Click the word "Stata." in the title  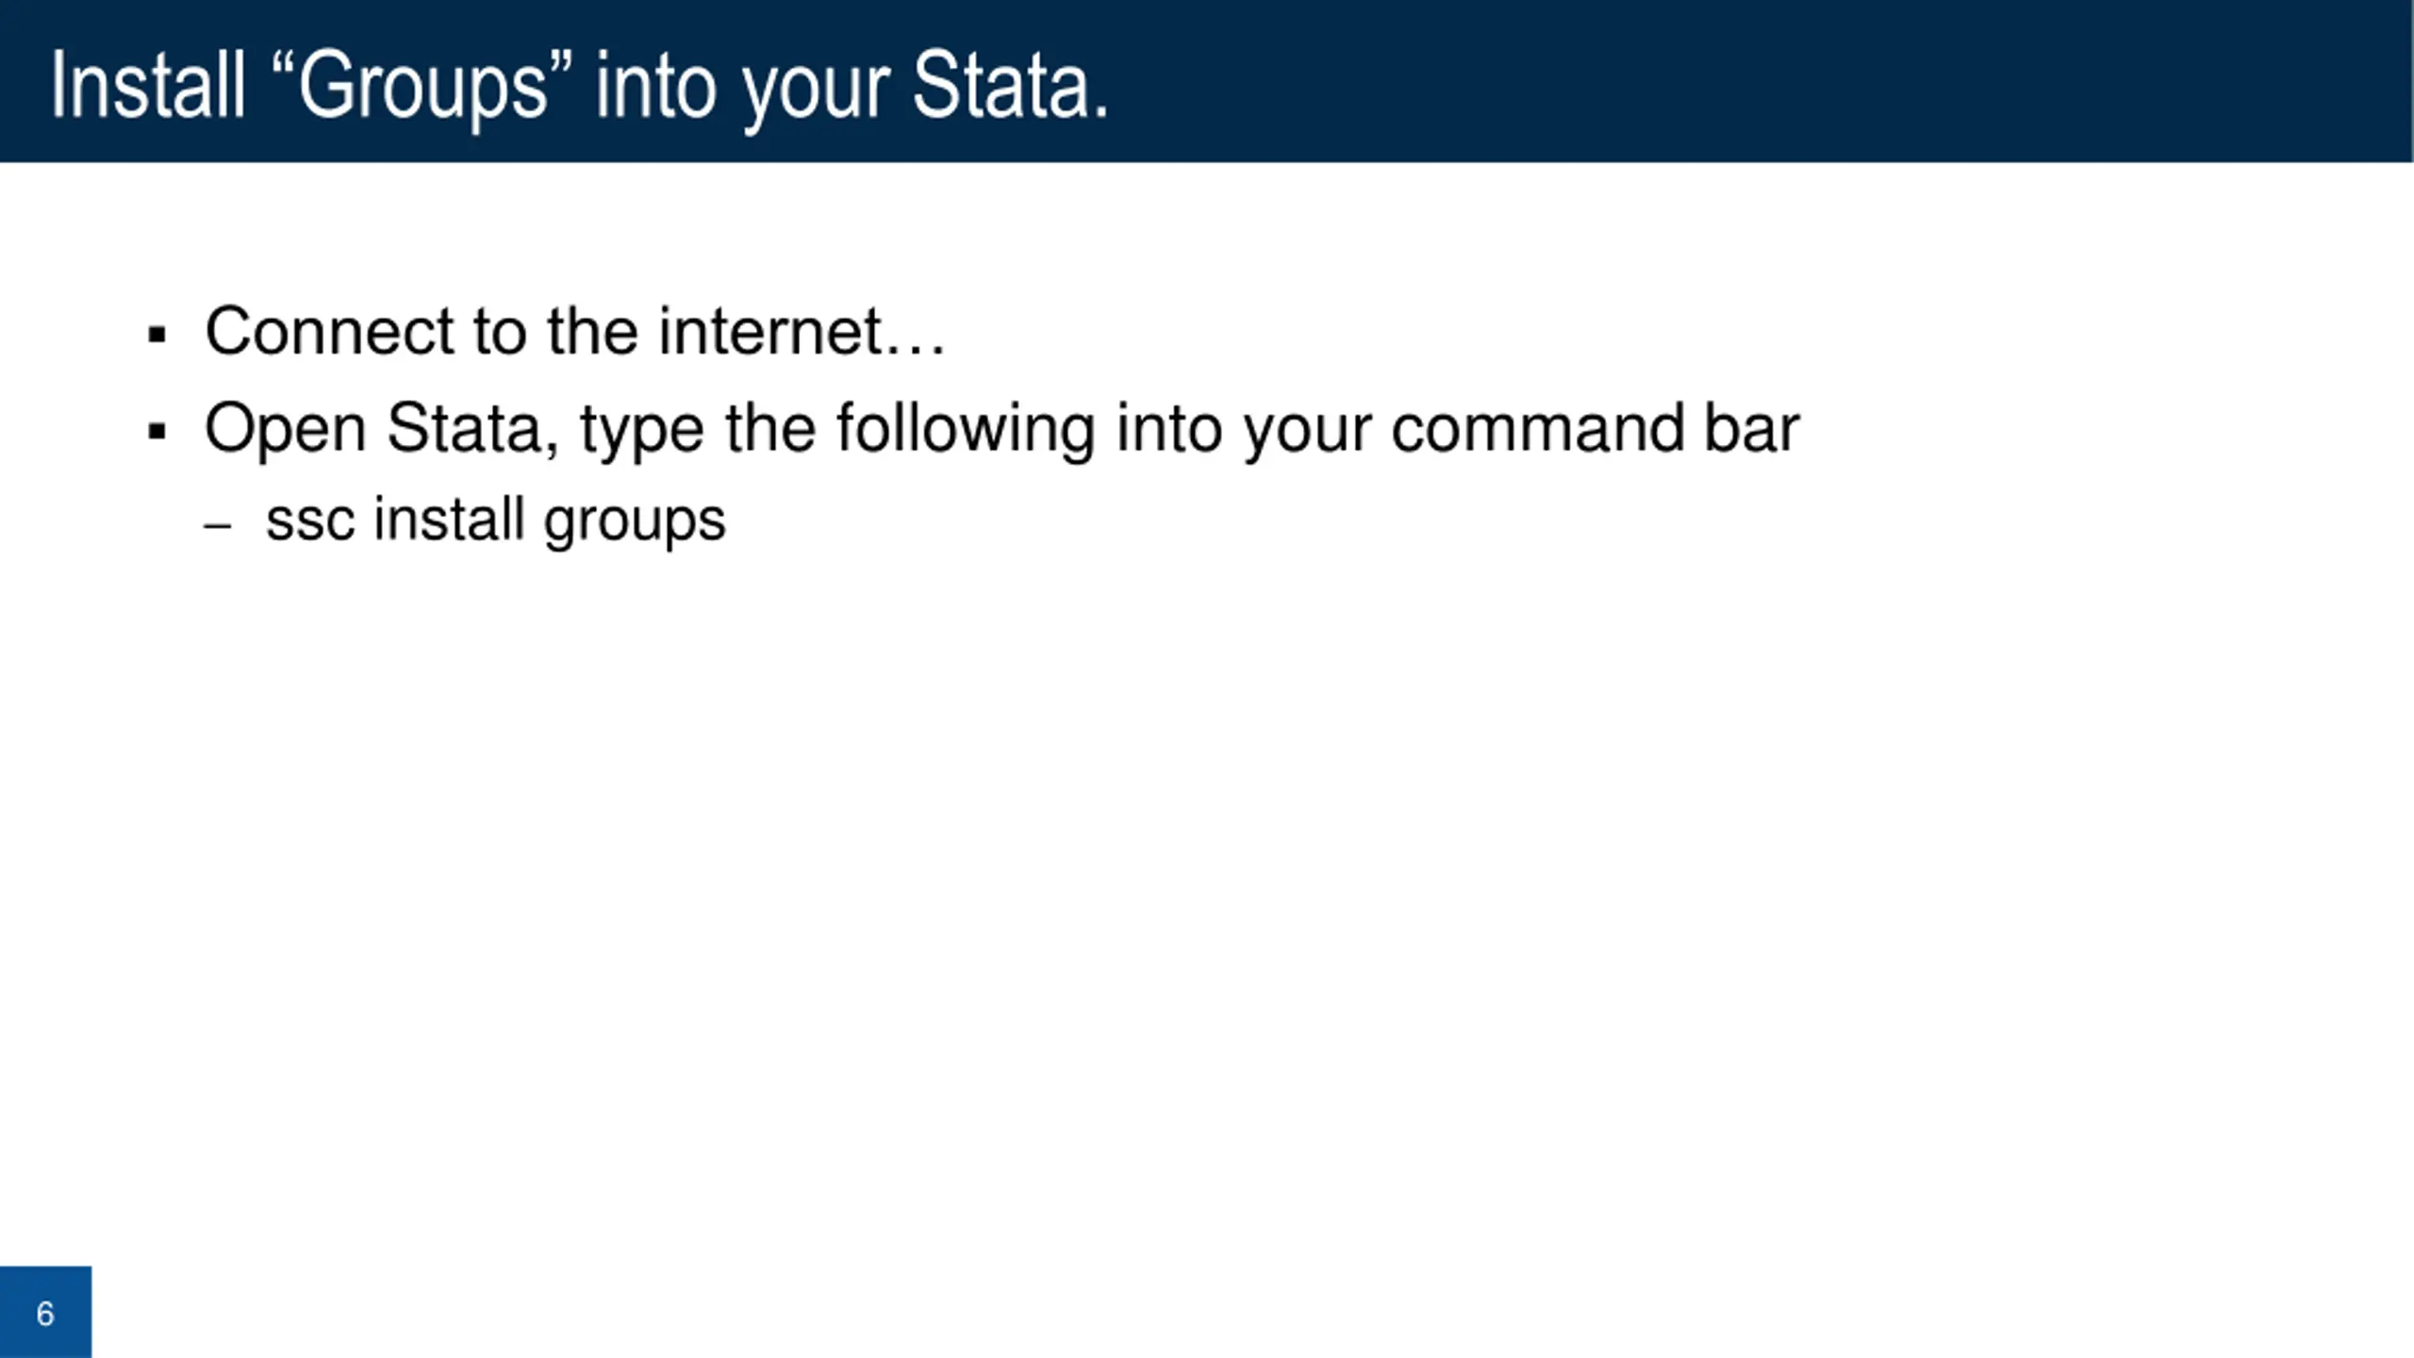tap(1010, 87)
